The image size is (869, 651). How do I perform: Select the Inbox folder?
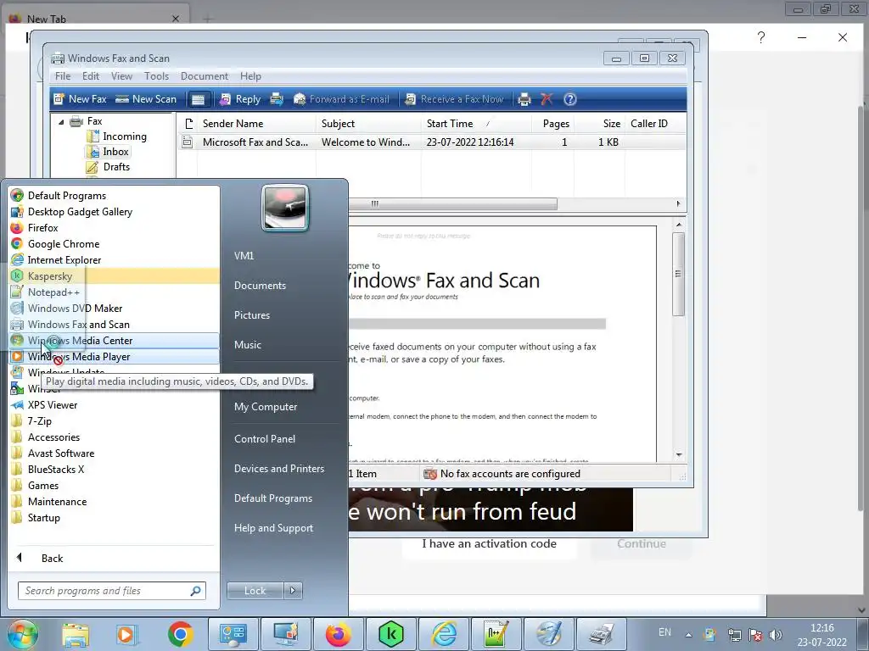109,152
